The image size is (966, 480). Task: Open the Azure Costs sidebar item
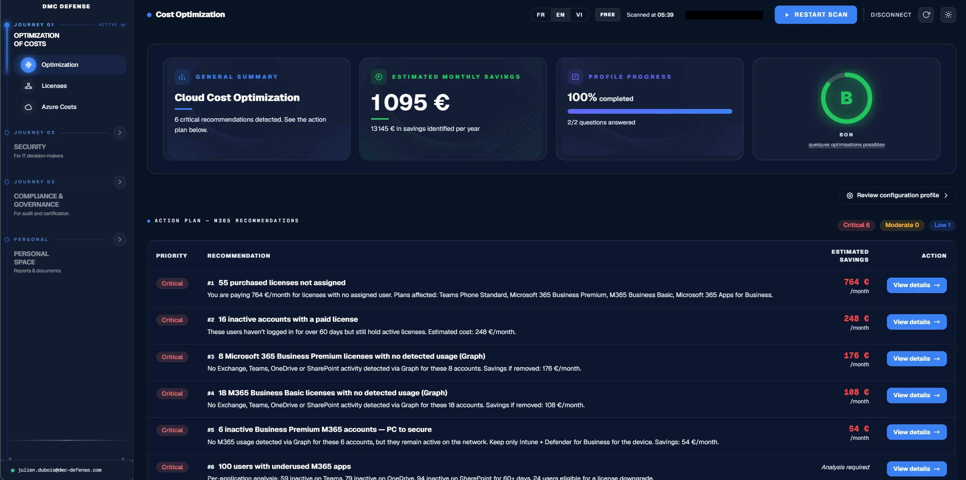click(x=70, y=107)
